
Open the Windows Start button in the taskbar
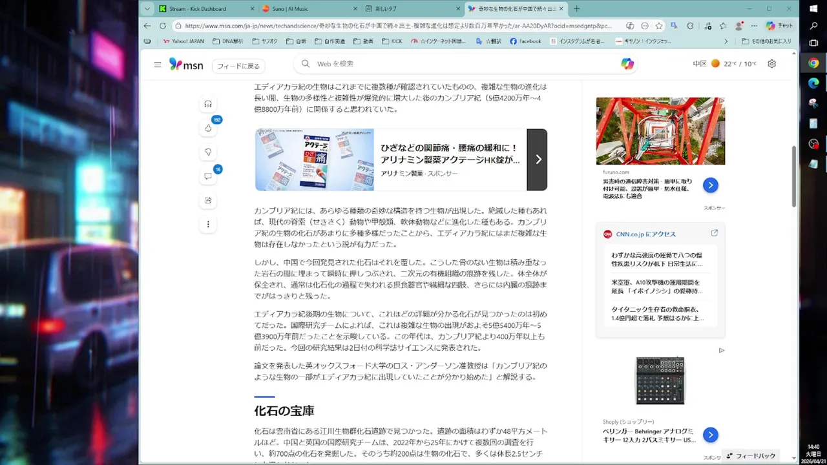(x=813, y=9)
